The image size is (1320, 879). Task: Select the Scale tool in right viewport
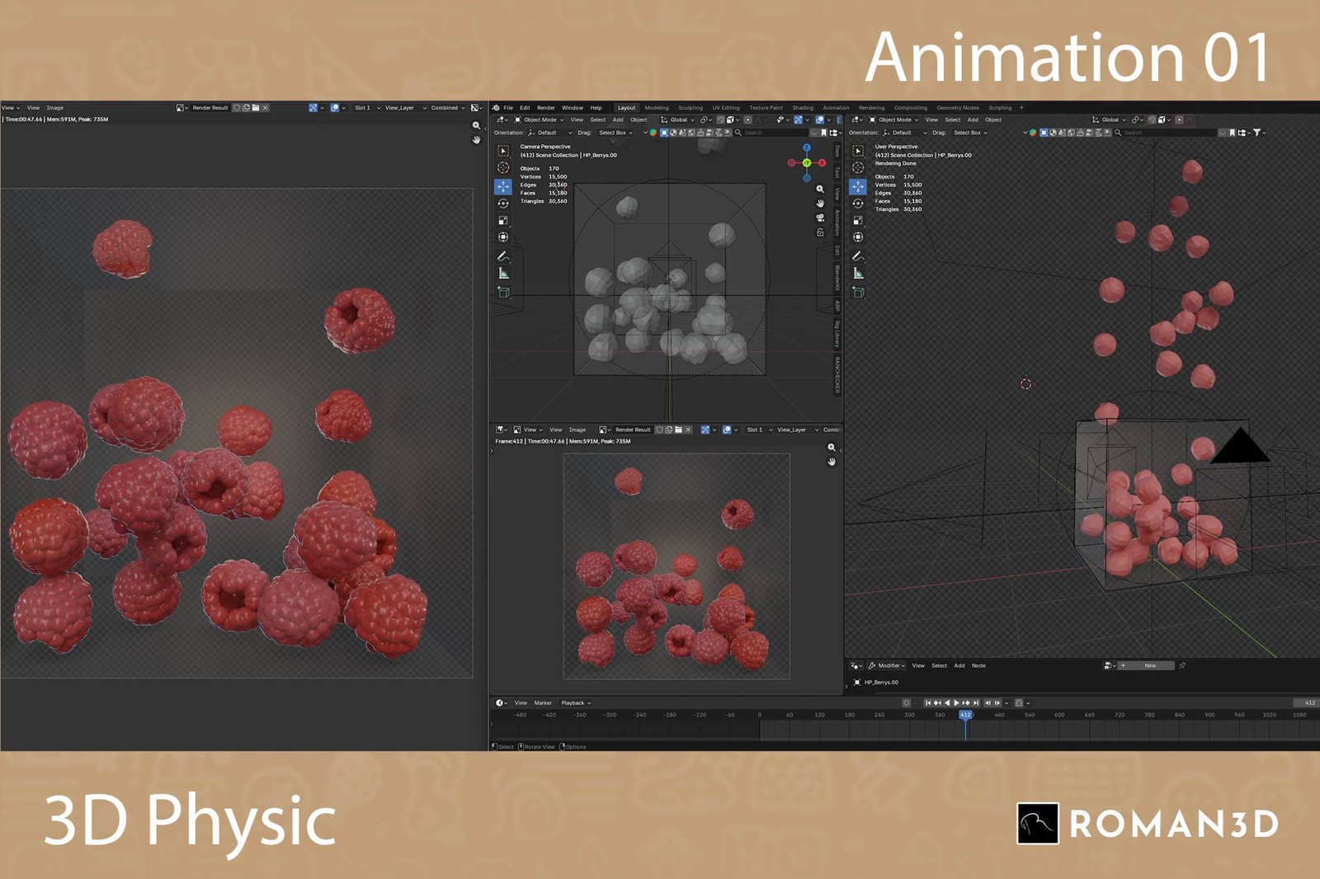[x=858, y=221]
